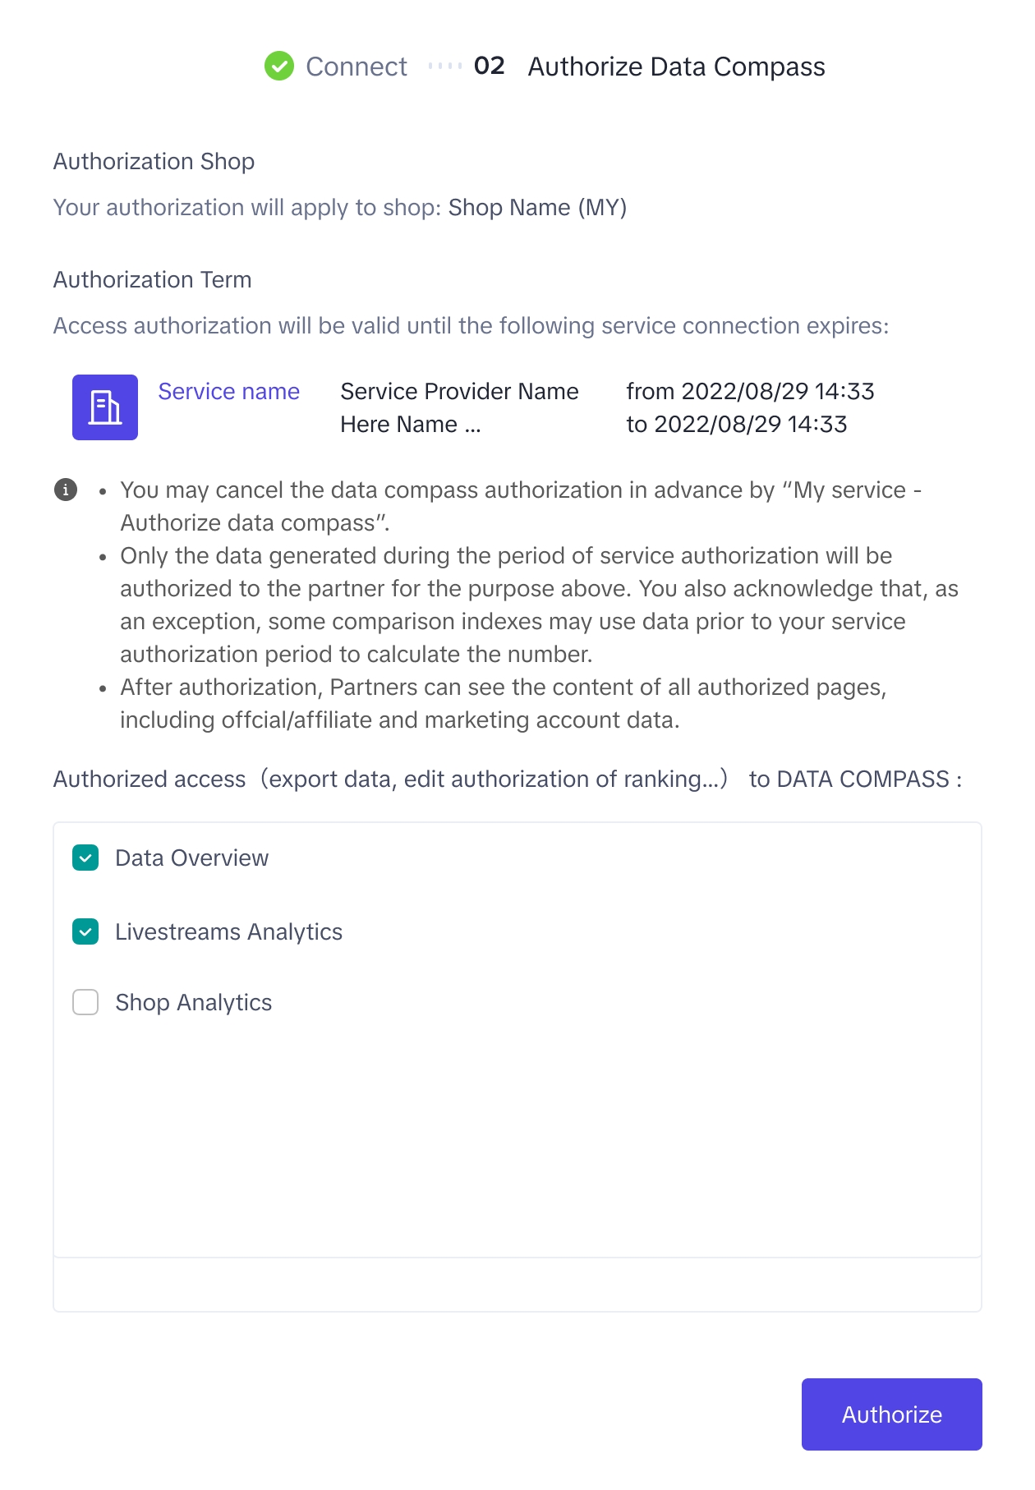
Task: Click the step number 02 indicator
Action: pyautogui.click(x=490, y=66)
